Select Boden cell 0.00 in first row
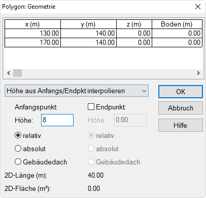206x198 pixels. tap(177, 33)
